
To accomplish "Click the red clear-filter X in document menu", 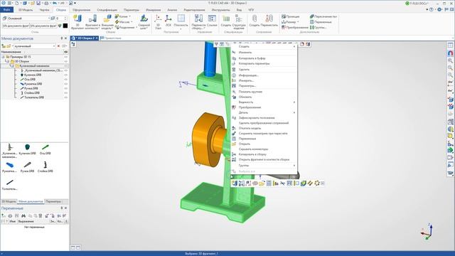I will [58, 46].
